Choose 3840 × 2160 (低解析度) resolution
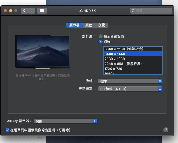The image size is (178, 143). [133, 49]
